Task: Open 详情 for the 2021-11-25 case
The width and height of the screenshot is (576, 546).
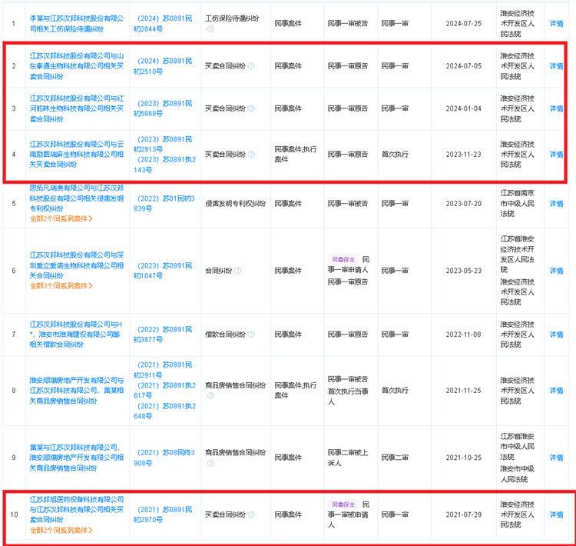Action: [x=556, y=391]
